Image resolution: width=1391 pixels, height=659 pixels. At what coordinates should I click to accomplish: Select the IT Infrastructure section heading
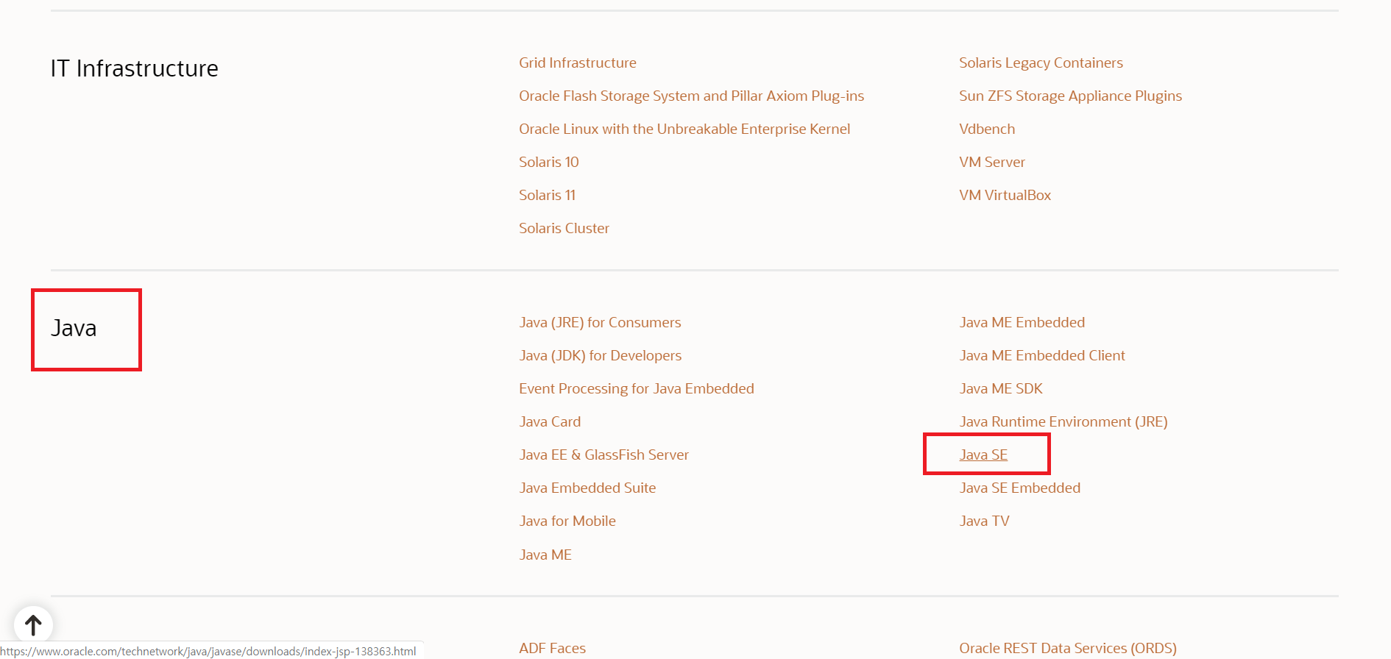coord(135,68)
